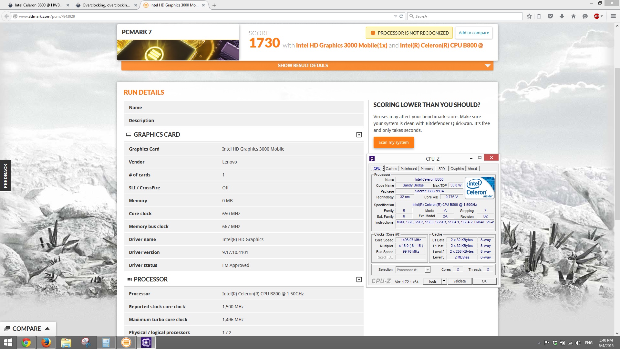The width and height of the screenshot is (620, 349).
Task: Expand the Compare panel
Action: coord(28,329)
